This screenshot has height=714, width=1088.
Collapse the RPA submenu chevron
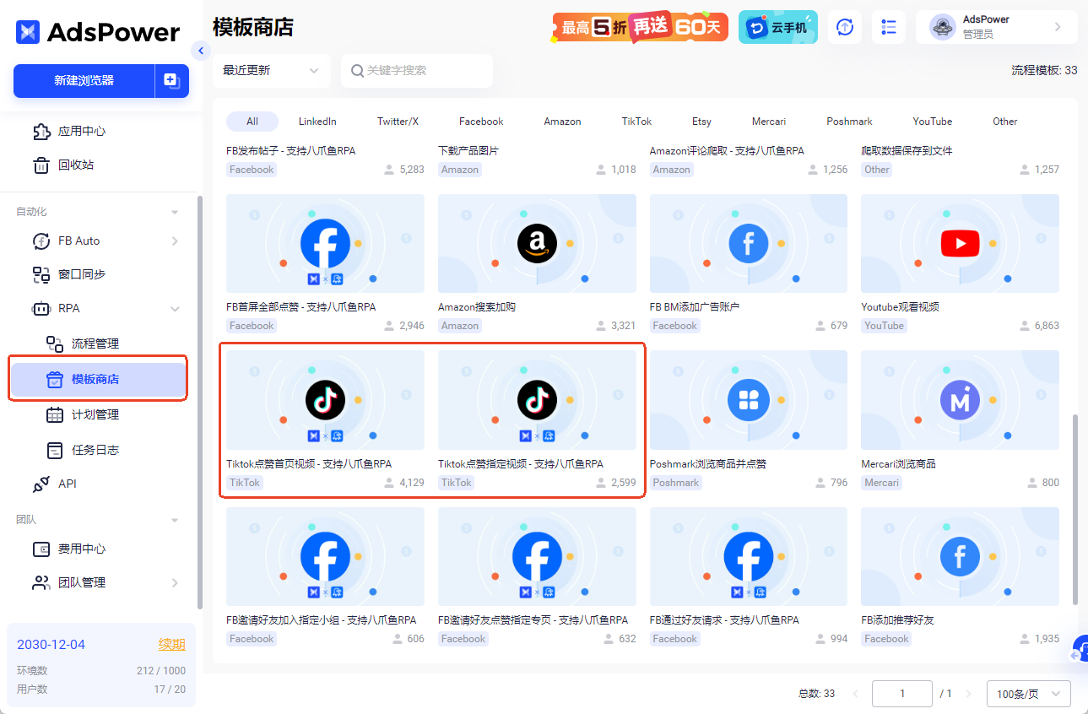[x=175, y=309]
